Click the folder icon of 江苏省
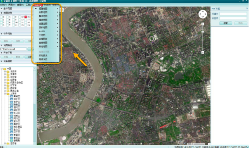The width and height of the screenshot is (249, 148). pyautogui.click(x=8, y=143)
